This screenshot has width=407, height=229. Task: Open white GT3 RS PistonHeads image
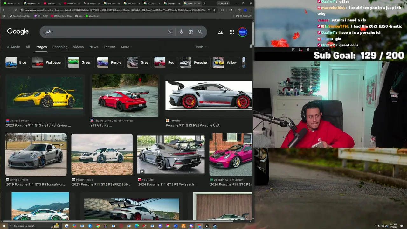click(102, 155)
